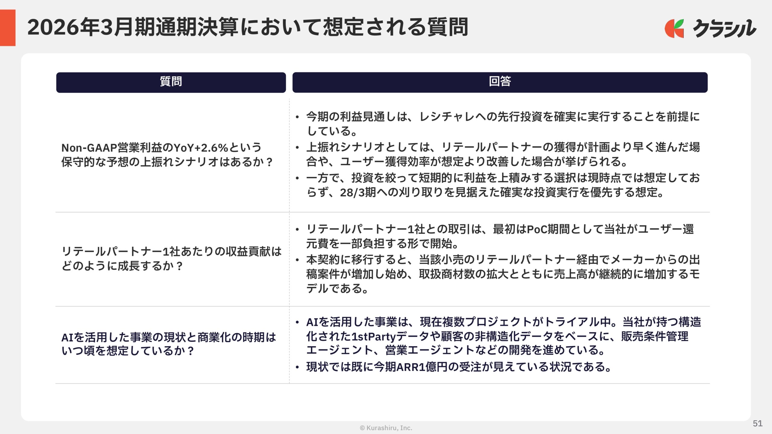Image resolution: width=772 pixels, height=434 pixels.
Task: Click the page number 51
Action: (x=758, y=423)
